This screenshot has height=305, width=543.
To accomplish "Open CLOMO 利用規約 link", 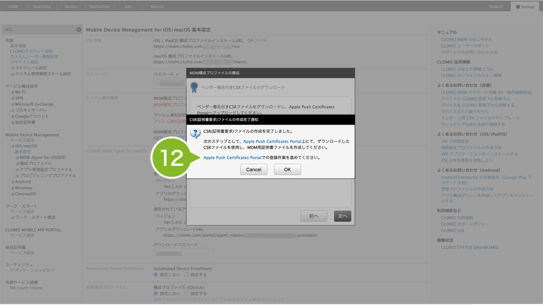I will coord(457,218).
